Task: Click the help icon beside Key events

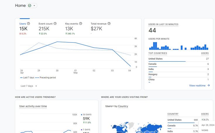Action: (80, 23)
